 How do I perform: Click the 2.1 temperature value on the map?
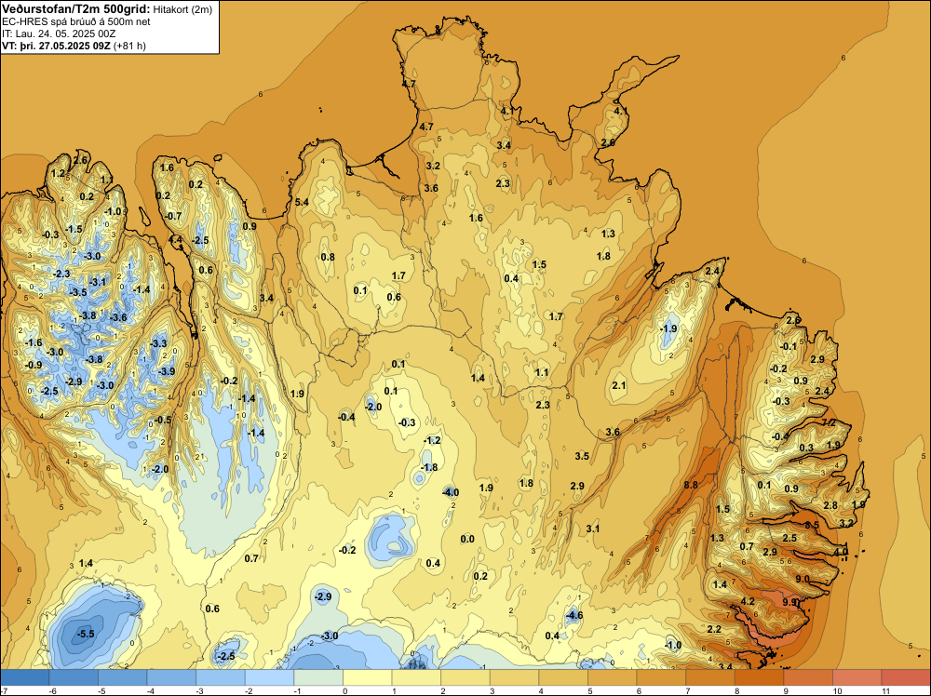click(x=619, y=385)
